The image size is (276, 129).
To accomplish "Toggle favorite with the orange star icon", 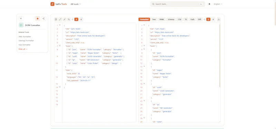I will pos(38,19).
